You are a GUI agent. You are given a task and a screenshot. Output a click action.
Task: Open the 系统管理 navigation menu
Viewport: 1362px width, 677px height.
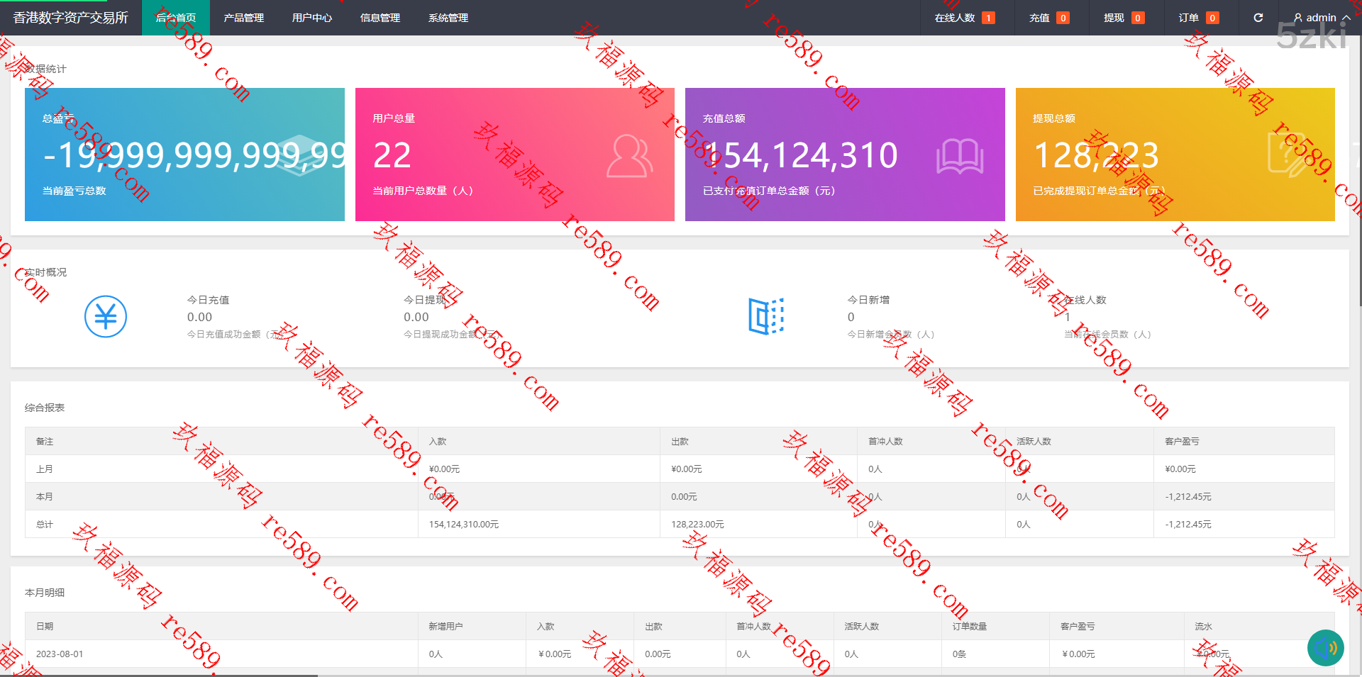[448, 18]
